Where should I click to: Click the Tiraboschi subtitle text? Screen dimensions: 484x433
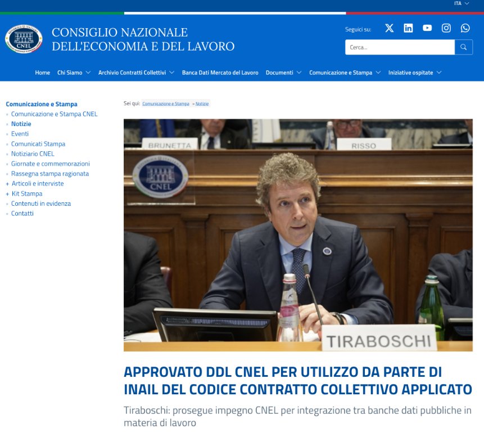click(x=297, y=416)
